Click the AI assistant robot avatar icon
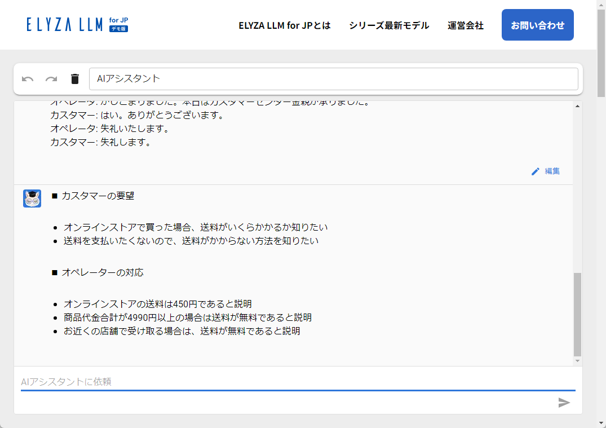Screen dimensions: 606x428 [x=32, y=198]
